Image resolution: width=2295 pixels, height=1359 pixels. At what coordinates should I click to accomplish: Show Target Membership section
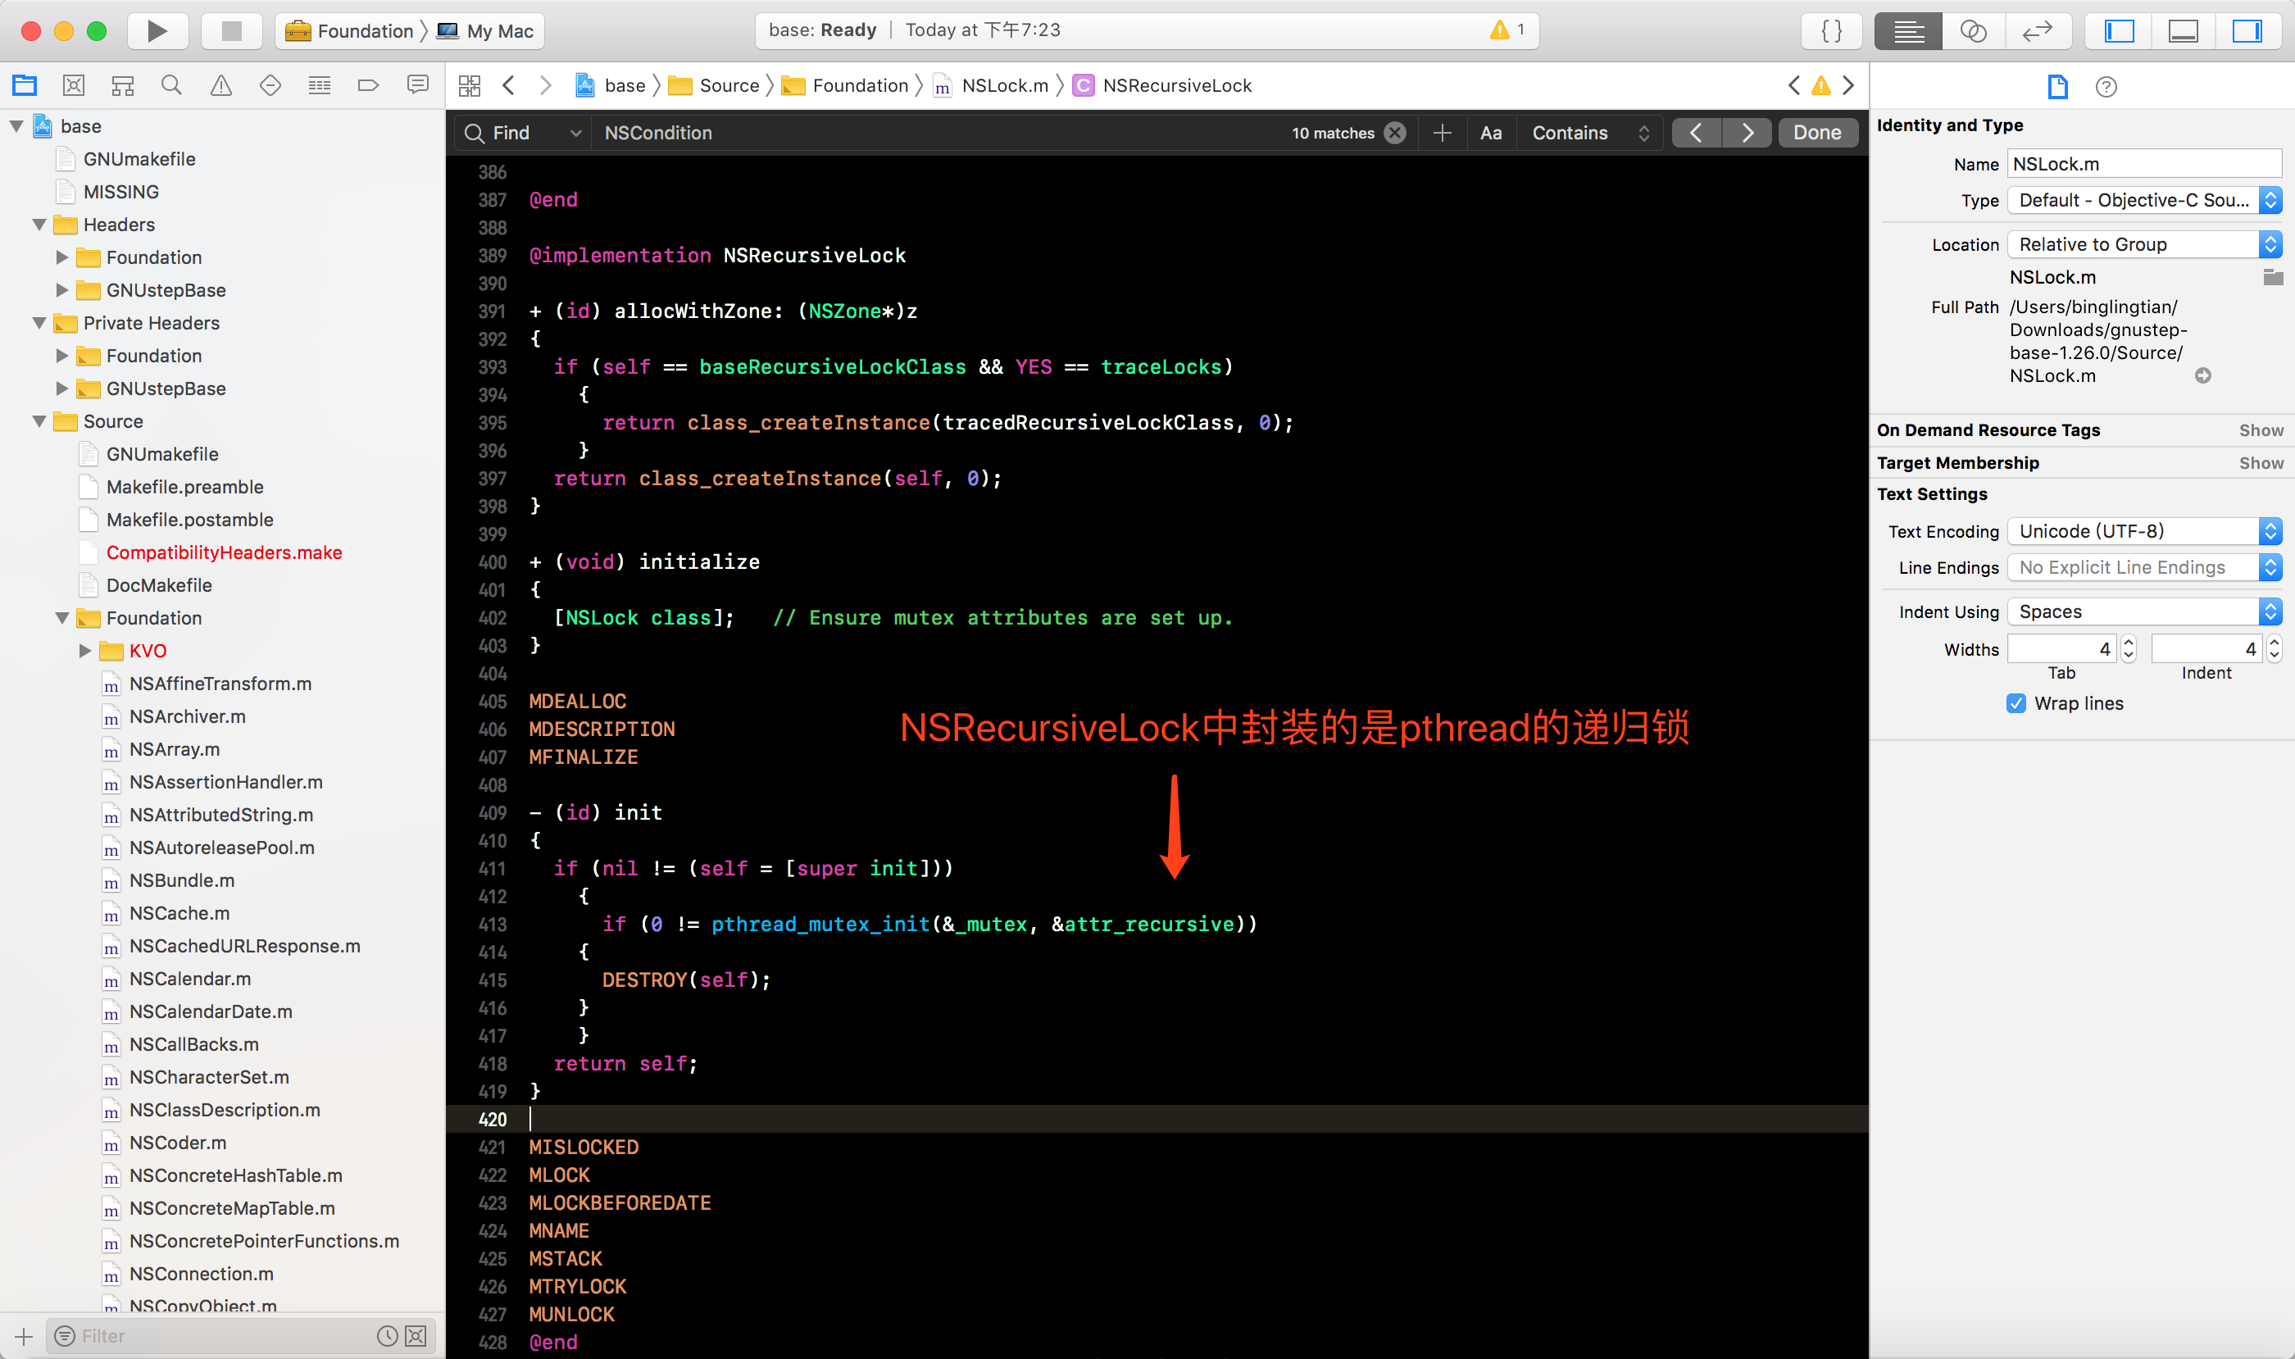pyautogui.click(x=2261, y=463)
